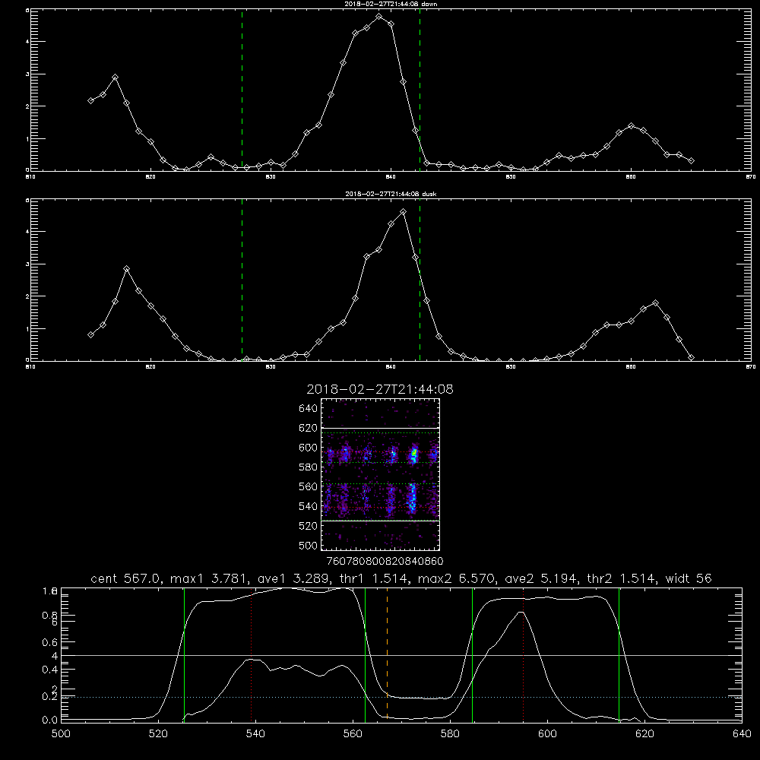Click the y-axis label 620 beside the spectrogram
The height and width of the screenshot is (760, 760).
click(x=309, y=428)
